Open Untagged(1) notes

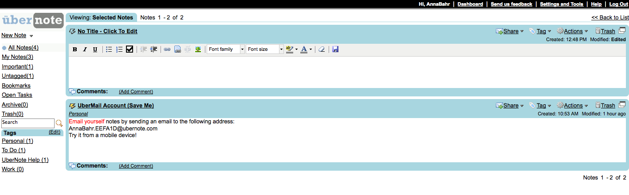[17, 76]
